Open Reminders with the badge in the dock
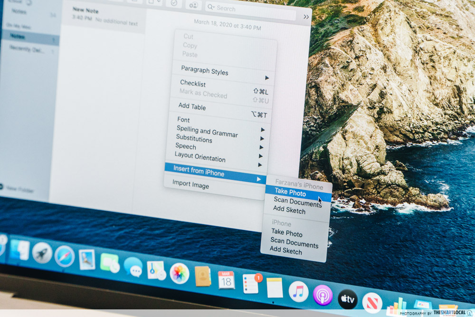The width and height of the screenshot is (475, 317). (251, 283)
